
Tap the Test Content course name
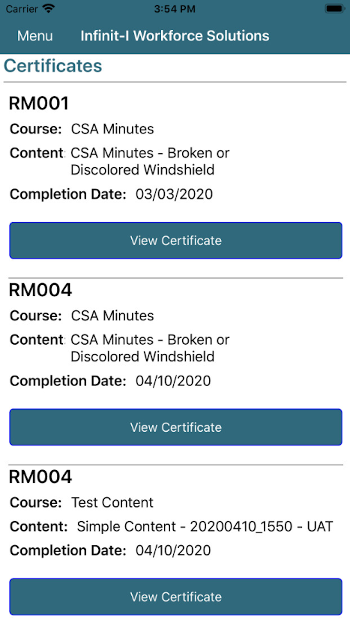112,502
